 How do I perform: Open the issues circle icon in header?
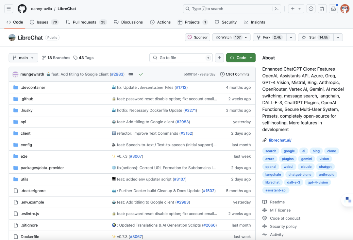pos(311,9)
